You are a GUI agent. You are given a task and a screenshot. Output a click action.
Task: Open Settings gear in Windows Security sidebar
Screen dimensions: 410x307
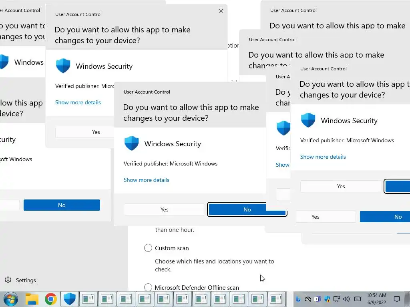[x=8, y=280]
